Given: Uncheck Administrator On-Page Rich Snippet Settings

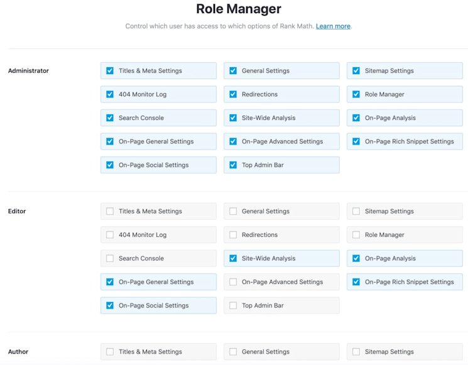Looking at the screenshot, I should pos(356,141).
